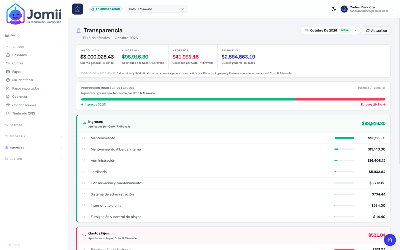The width and height of the screenshot is (400, 250).
Task: Click the red Egresos portion of proportion bar
Action: coord(340,99)
